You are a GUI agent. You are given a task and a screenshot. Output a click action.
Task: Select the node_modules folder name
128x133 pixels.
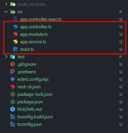click(32, 4)
